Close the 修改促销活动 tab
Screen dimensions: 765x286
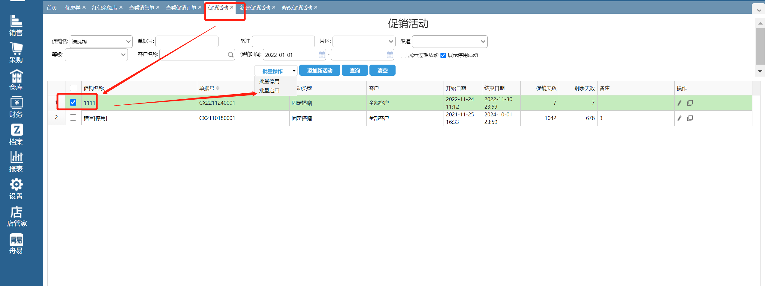coord(316,7)
